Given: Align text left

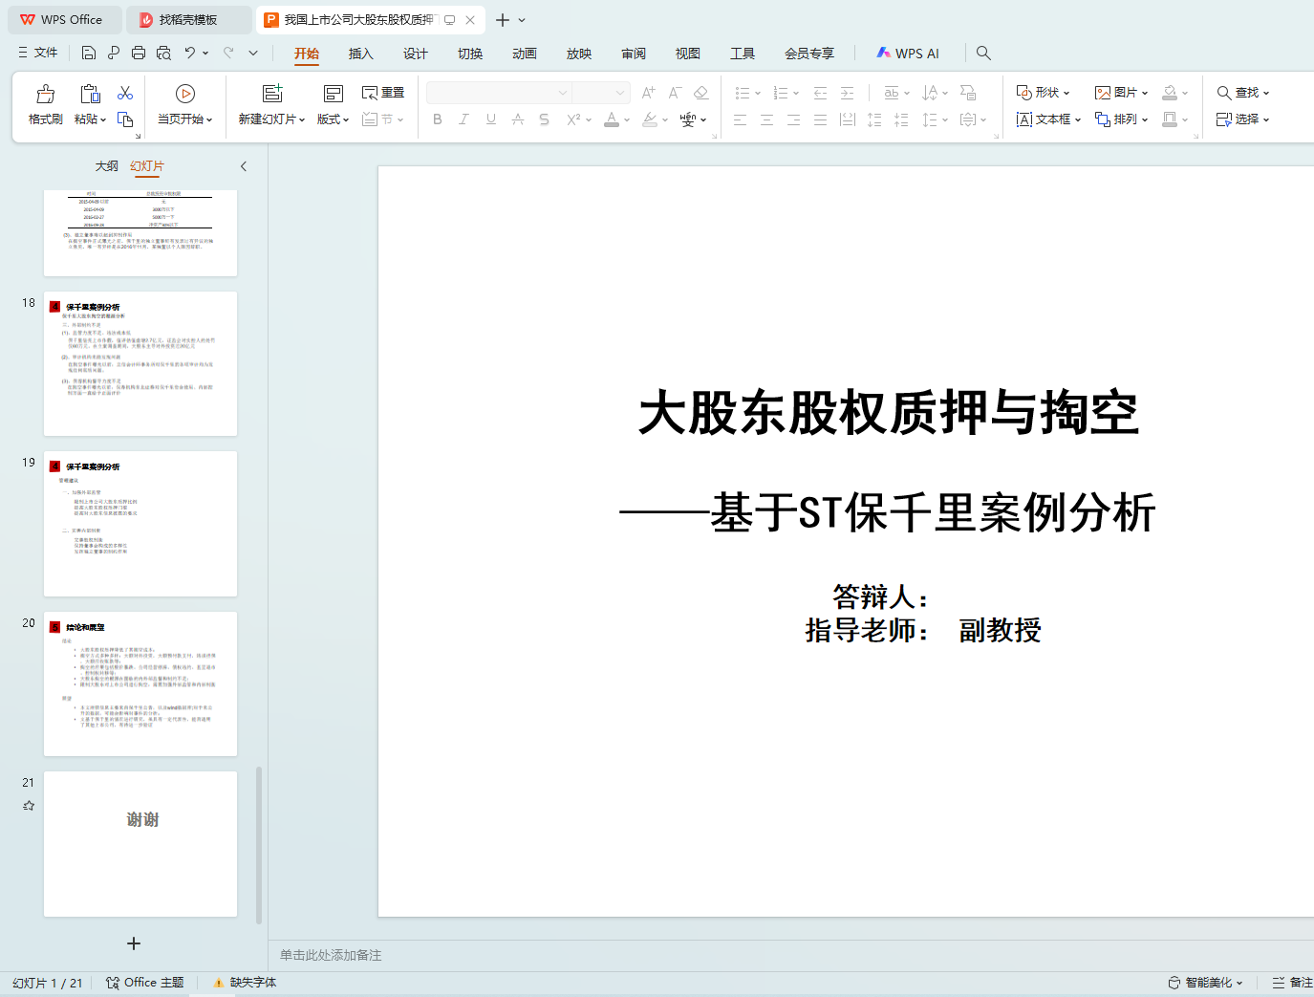Looking at the screenshot, I should (740, 119).
